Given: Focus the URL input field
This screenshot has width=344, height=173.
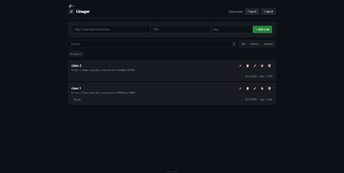Looking at the screenshot, I should (111, 29).
